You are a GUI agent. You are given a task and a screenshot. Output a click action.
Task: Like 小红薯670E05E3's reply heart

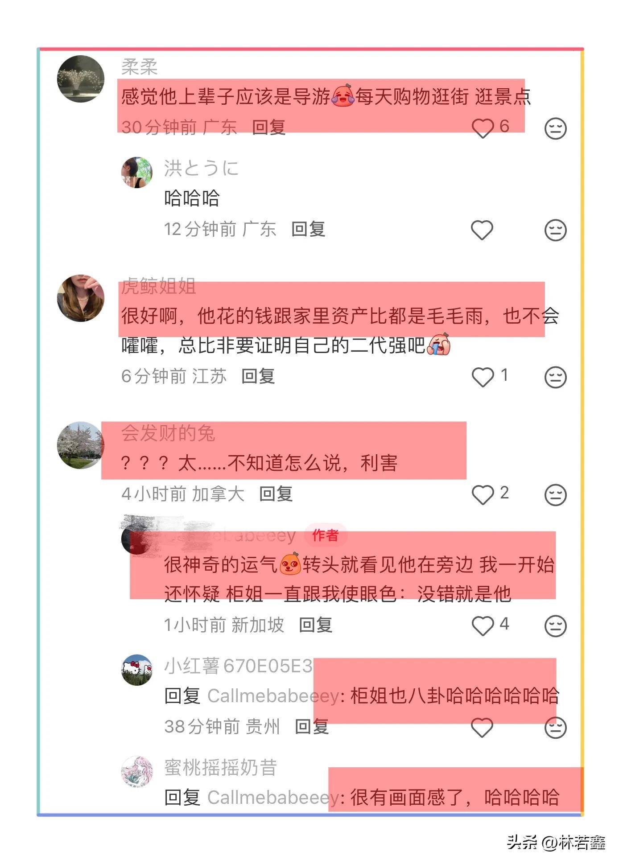(x=482, y=728)
